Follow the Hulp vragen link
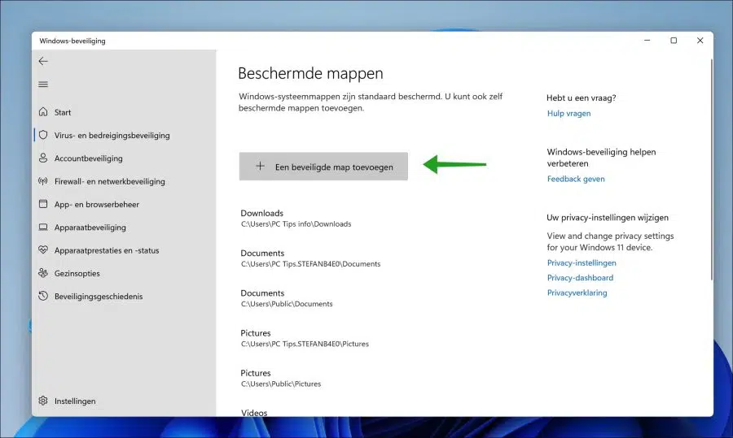This screenshot has height=438, width=733. coord(569,113)
